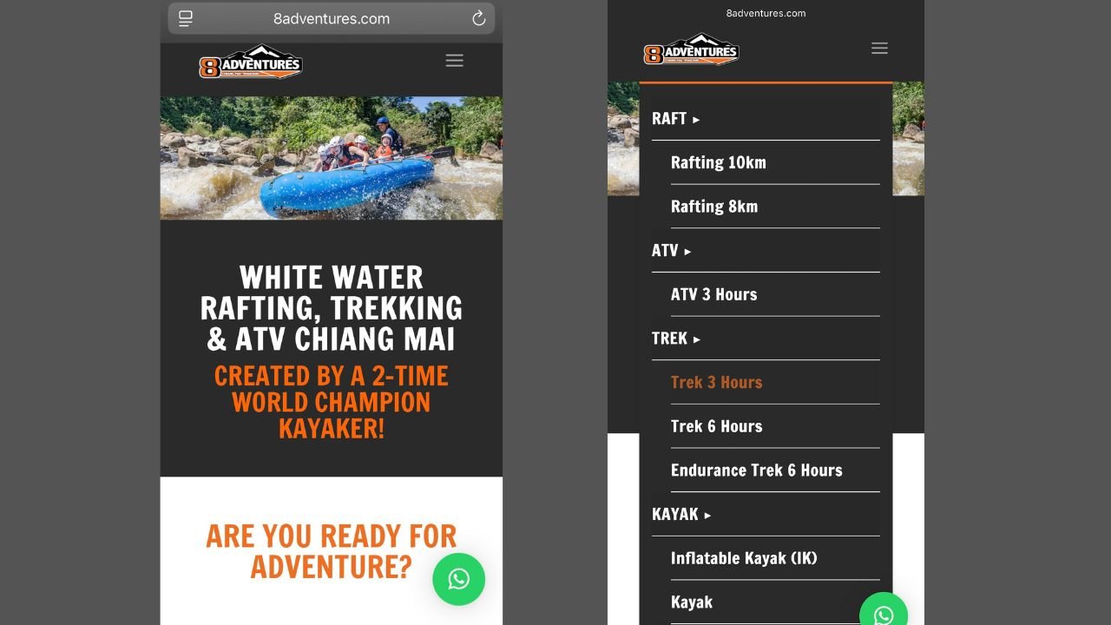
Task: Open the page settings icon in address bar
Action: pyautogui.click(x=186, y=18)
